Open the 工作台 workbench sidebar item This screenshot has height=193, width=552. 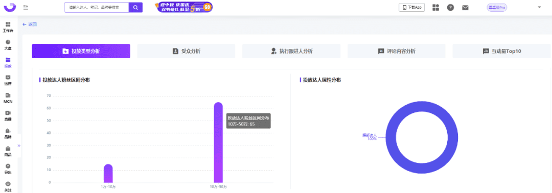point(8,27)
